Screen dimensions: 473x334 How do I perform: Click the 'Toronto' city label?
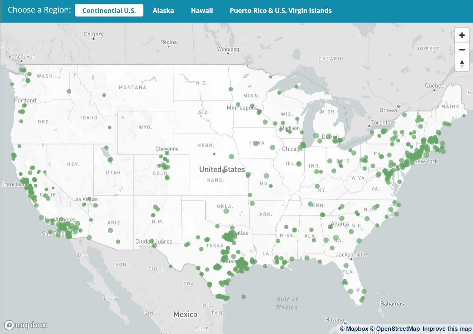[380, 123]
